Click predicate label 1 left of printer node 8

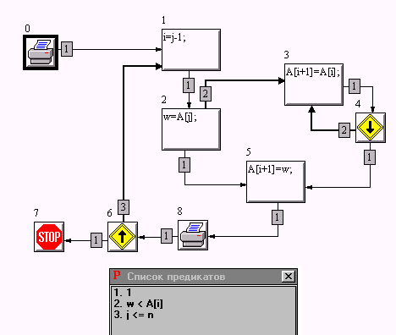pos(167,236)
